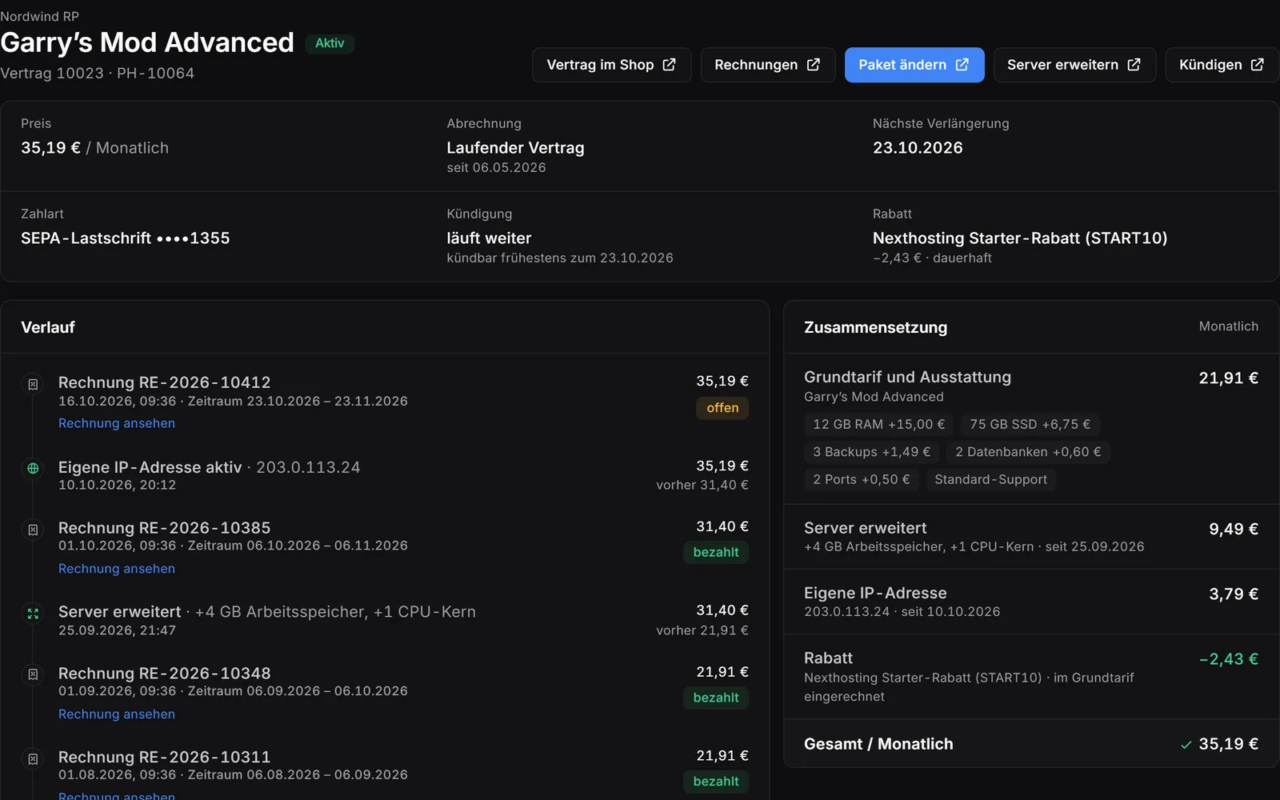The image size is (1280, 800).
Task: Select the Standard-Support chip
Action: (x=990, y=479)
